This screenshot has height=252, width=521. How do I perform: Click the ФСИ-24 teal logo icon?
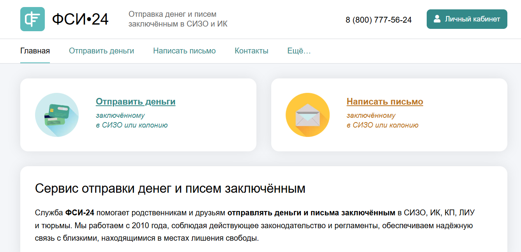click(x=32, y=19)
